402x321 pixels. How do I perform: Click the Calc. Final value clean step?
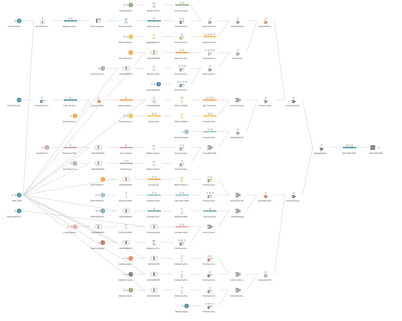(x=210, y=100)
